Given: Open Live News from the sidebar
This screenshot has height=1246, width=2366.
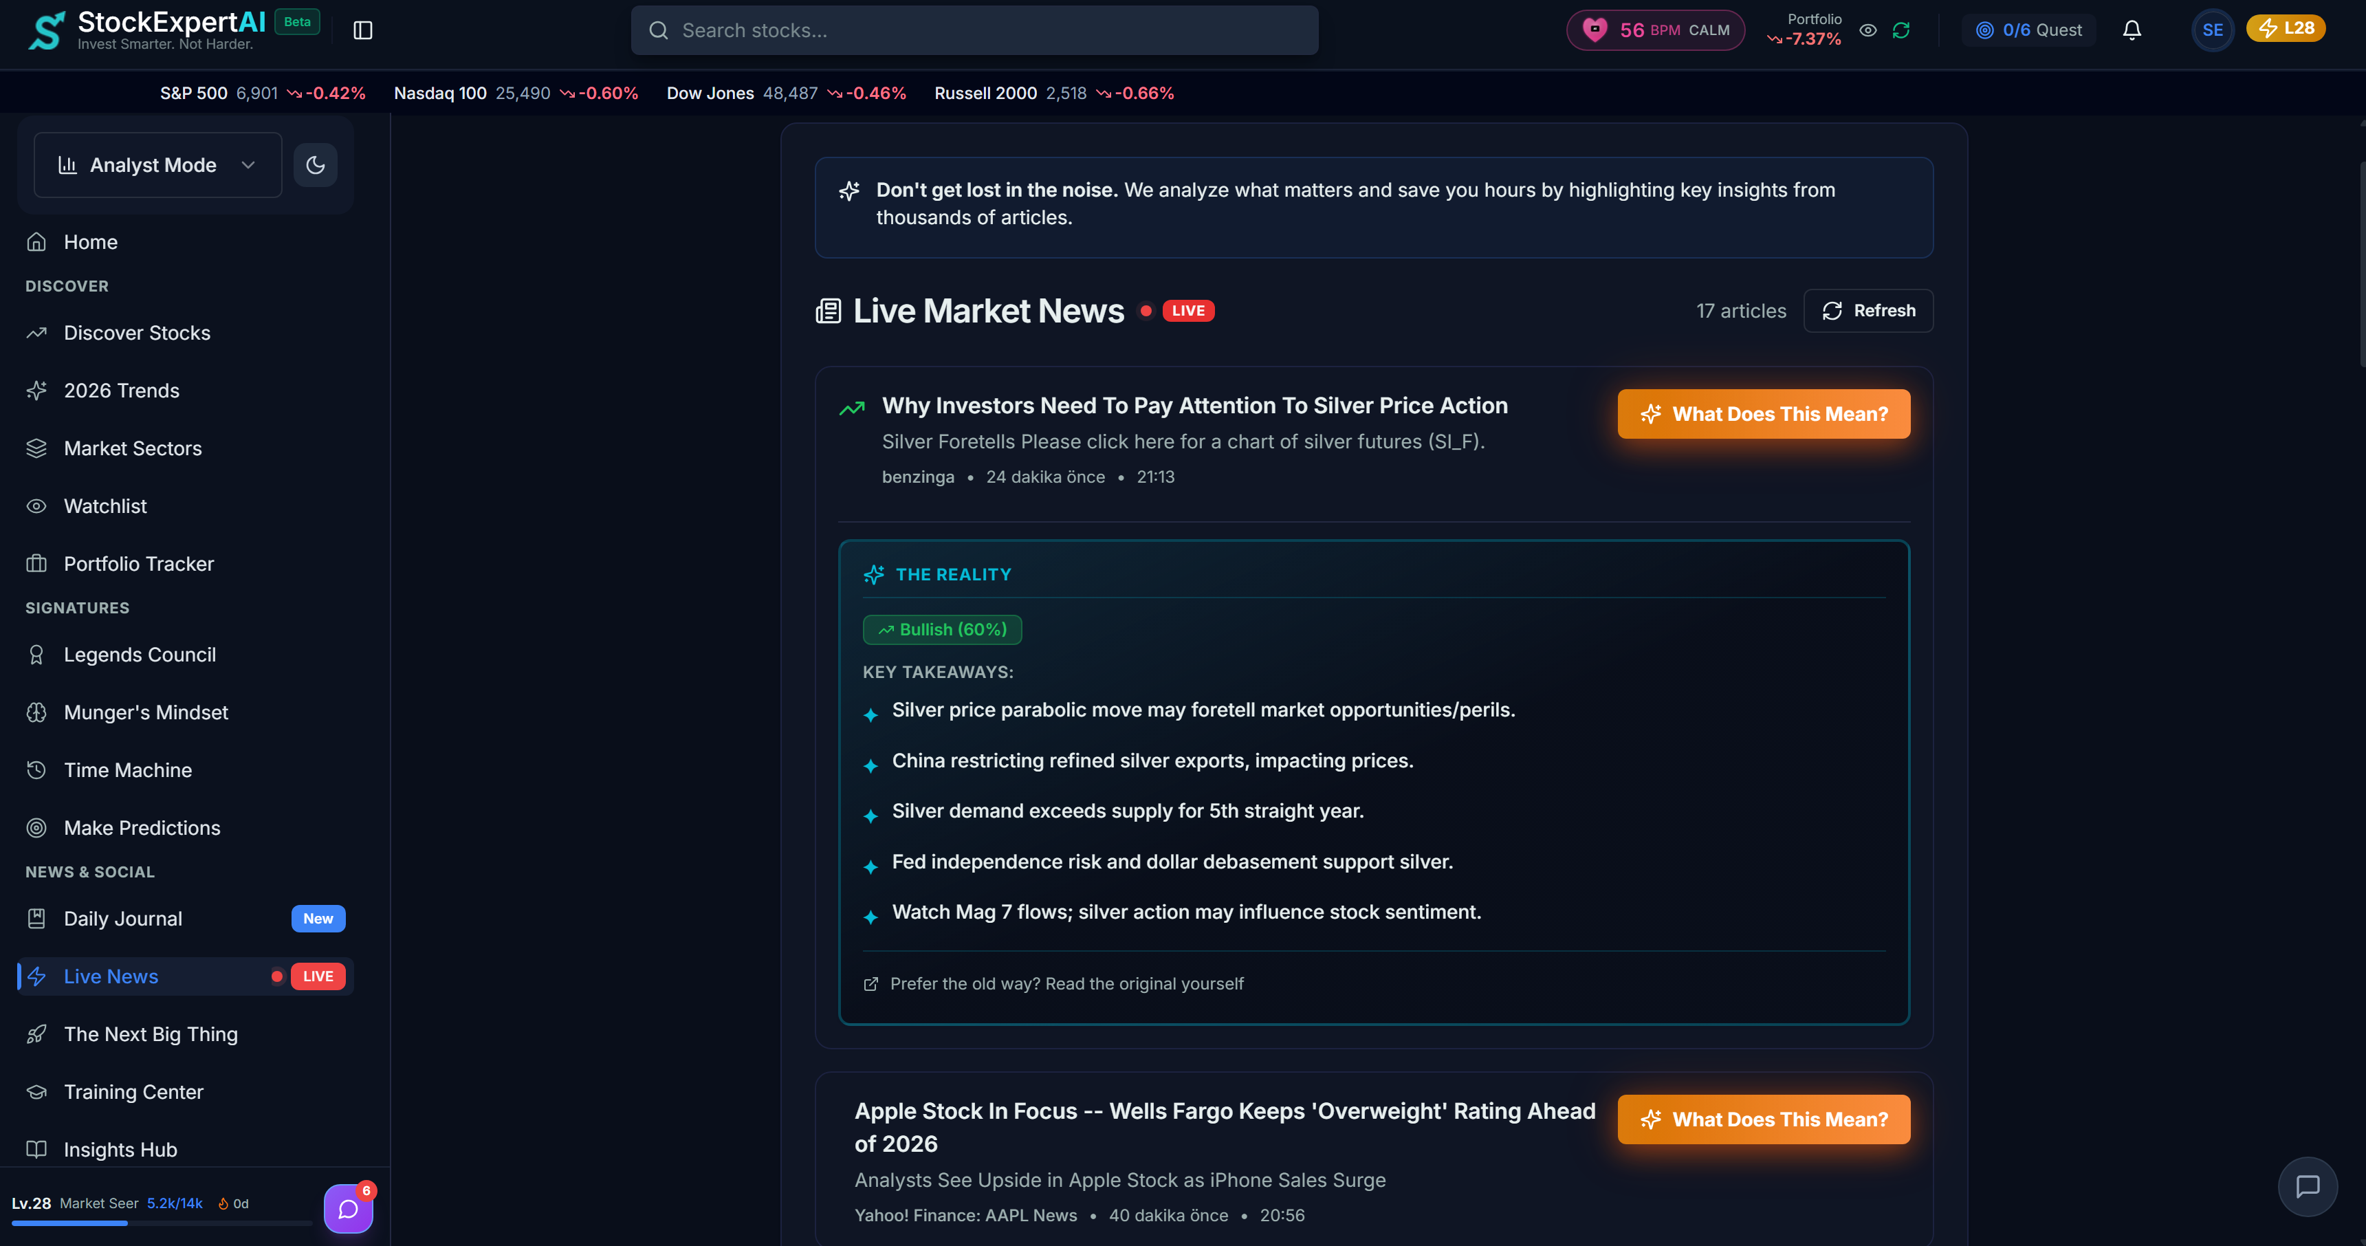Looking at the screenshot, I should point(110,976).
